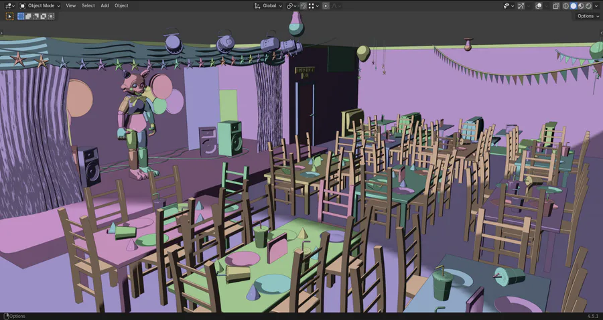Open the editor type selector
The height and width of the screenshot is (320, 603).
[x=9, y=6]
